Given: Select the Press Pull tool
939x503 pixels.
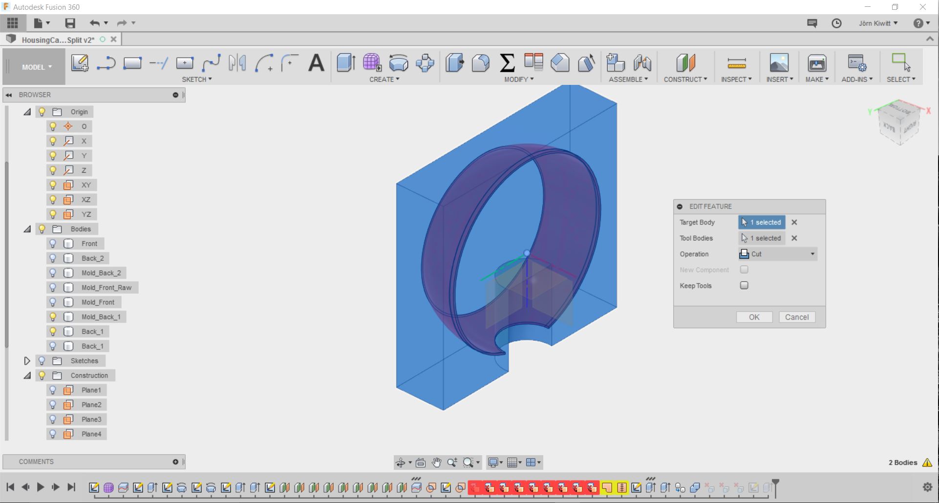Looking at the screenshot, I should point(455,63).
